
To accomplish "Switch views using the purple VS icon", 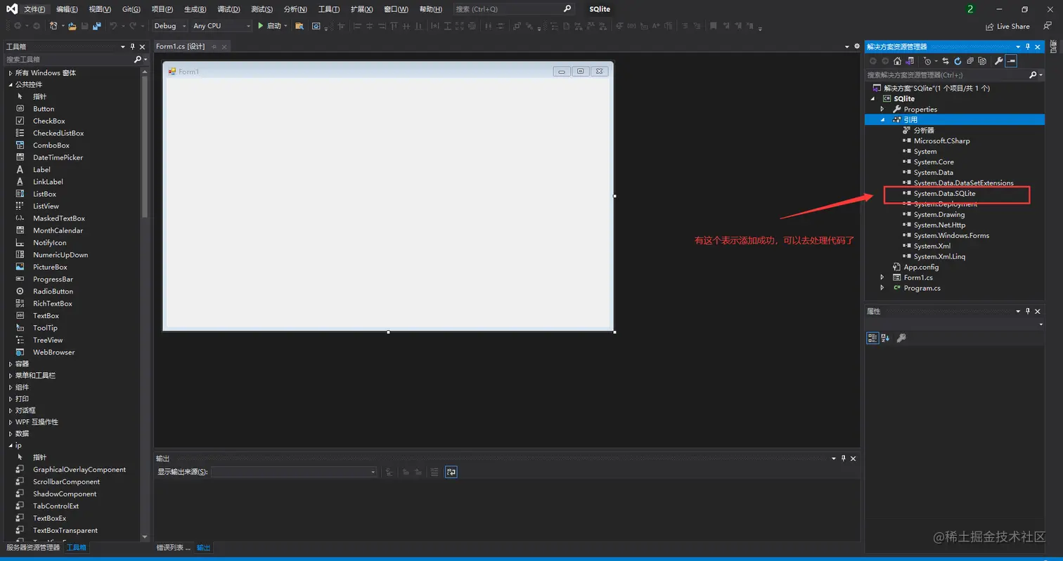I will [910, 61].
